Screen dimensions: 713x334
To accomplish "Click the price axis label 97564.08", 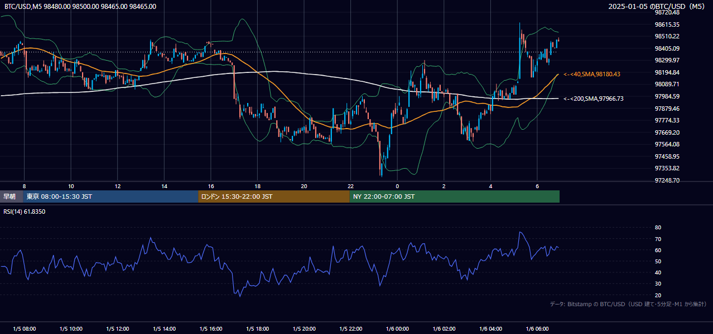I will click(x=667, y=144).
